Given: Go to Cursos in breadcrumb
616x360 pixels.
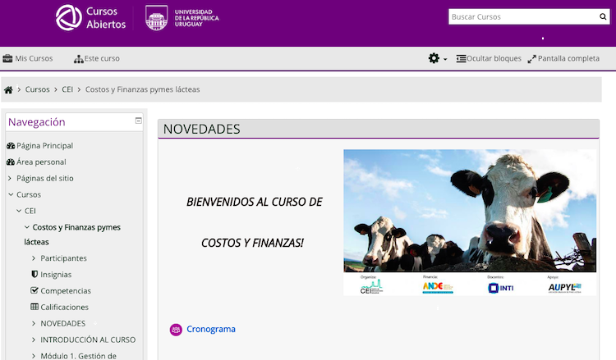Looking at the screenshot, I should click(x=37, y=89).
